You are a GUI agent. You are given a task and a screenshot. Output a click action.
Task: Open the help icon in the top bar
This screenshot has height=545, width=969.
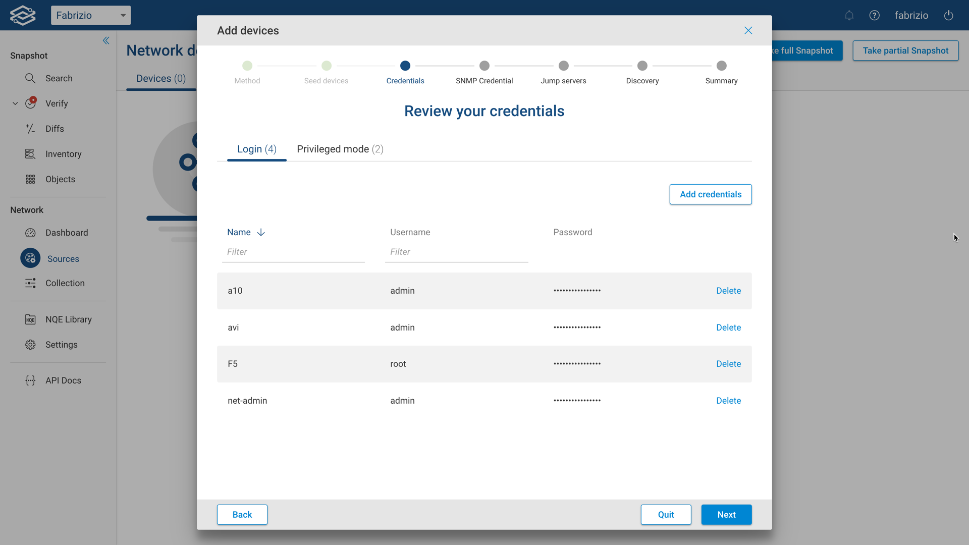pos(875,15)
